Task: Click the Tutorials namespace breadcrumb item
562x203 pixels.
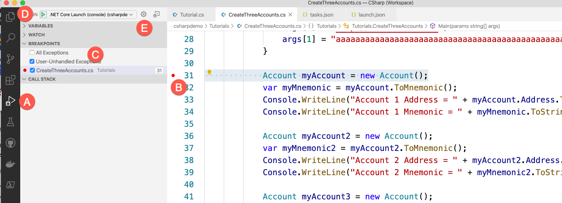Action: [322, 26]
